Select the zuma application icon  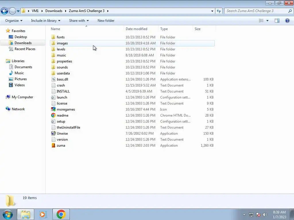53,145
